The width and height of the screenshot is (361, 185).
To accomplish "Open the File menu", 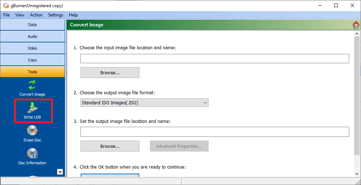I will tap(6, 15).
